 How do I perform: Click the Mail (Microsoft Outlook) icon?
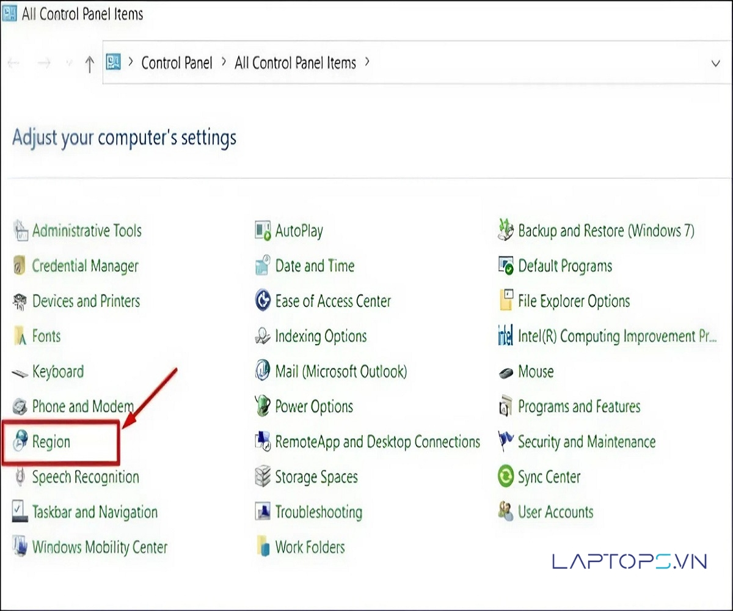coord(263,371)
